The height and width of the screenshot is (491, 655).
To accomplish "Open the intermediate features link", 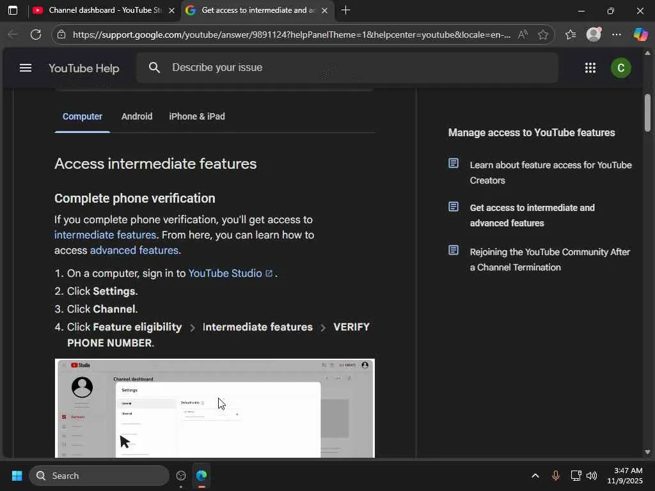I will coord(106,235).
